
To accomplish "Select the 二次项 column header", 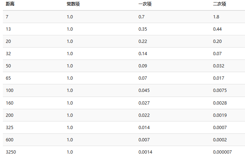I will (219, 4).
